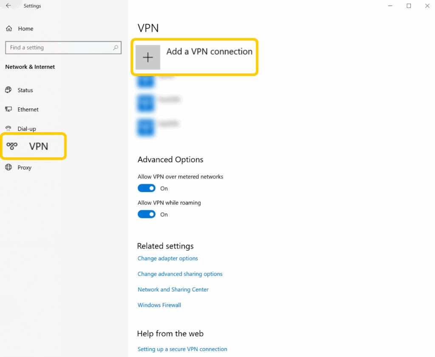Toggle Allow VPN while roaming

(x=147, y=215)
